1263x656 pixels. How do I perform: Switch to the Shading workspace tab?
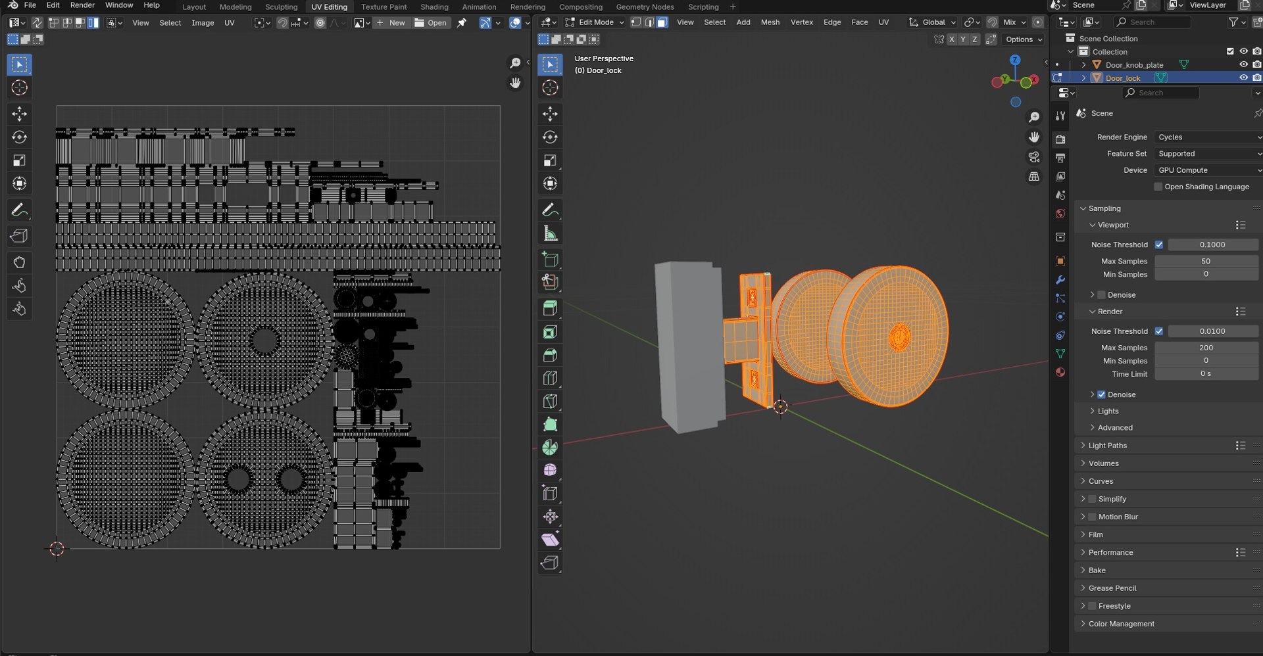(x=434, y=7)
